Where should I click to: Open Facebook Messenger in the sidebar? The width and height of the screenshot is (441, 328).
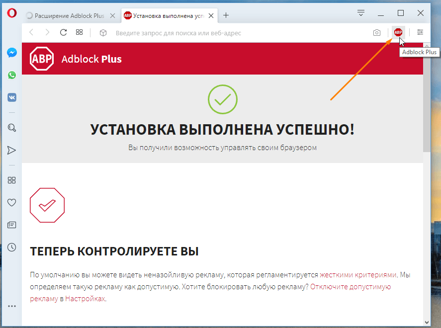click(12, 52)
